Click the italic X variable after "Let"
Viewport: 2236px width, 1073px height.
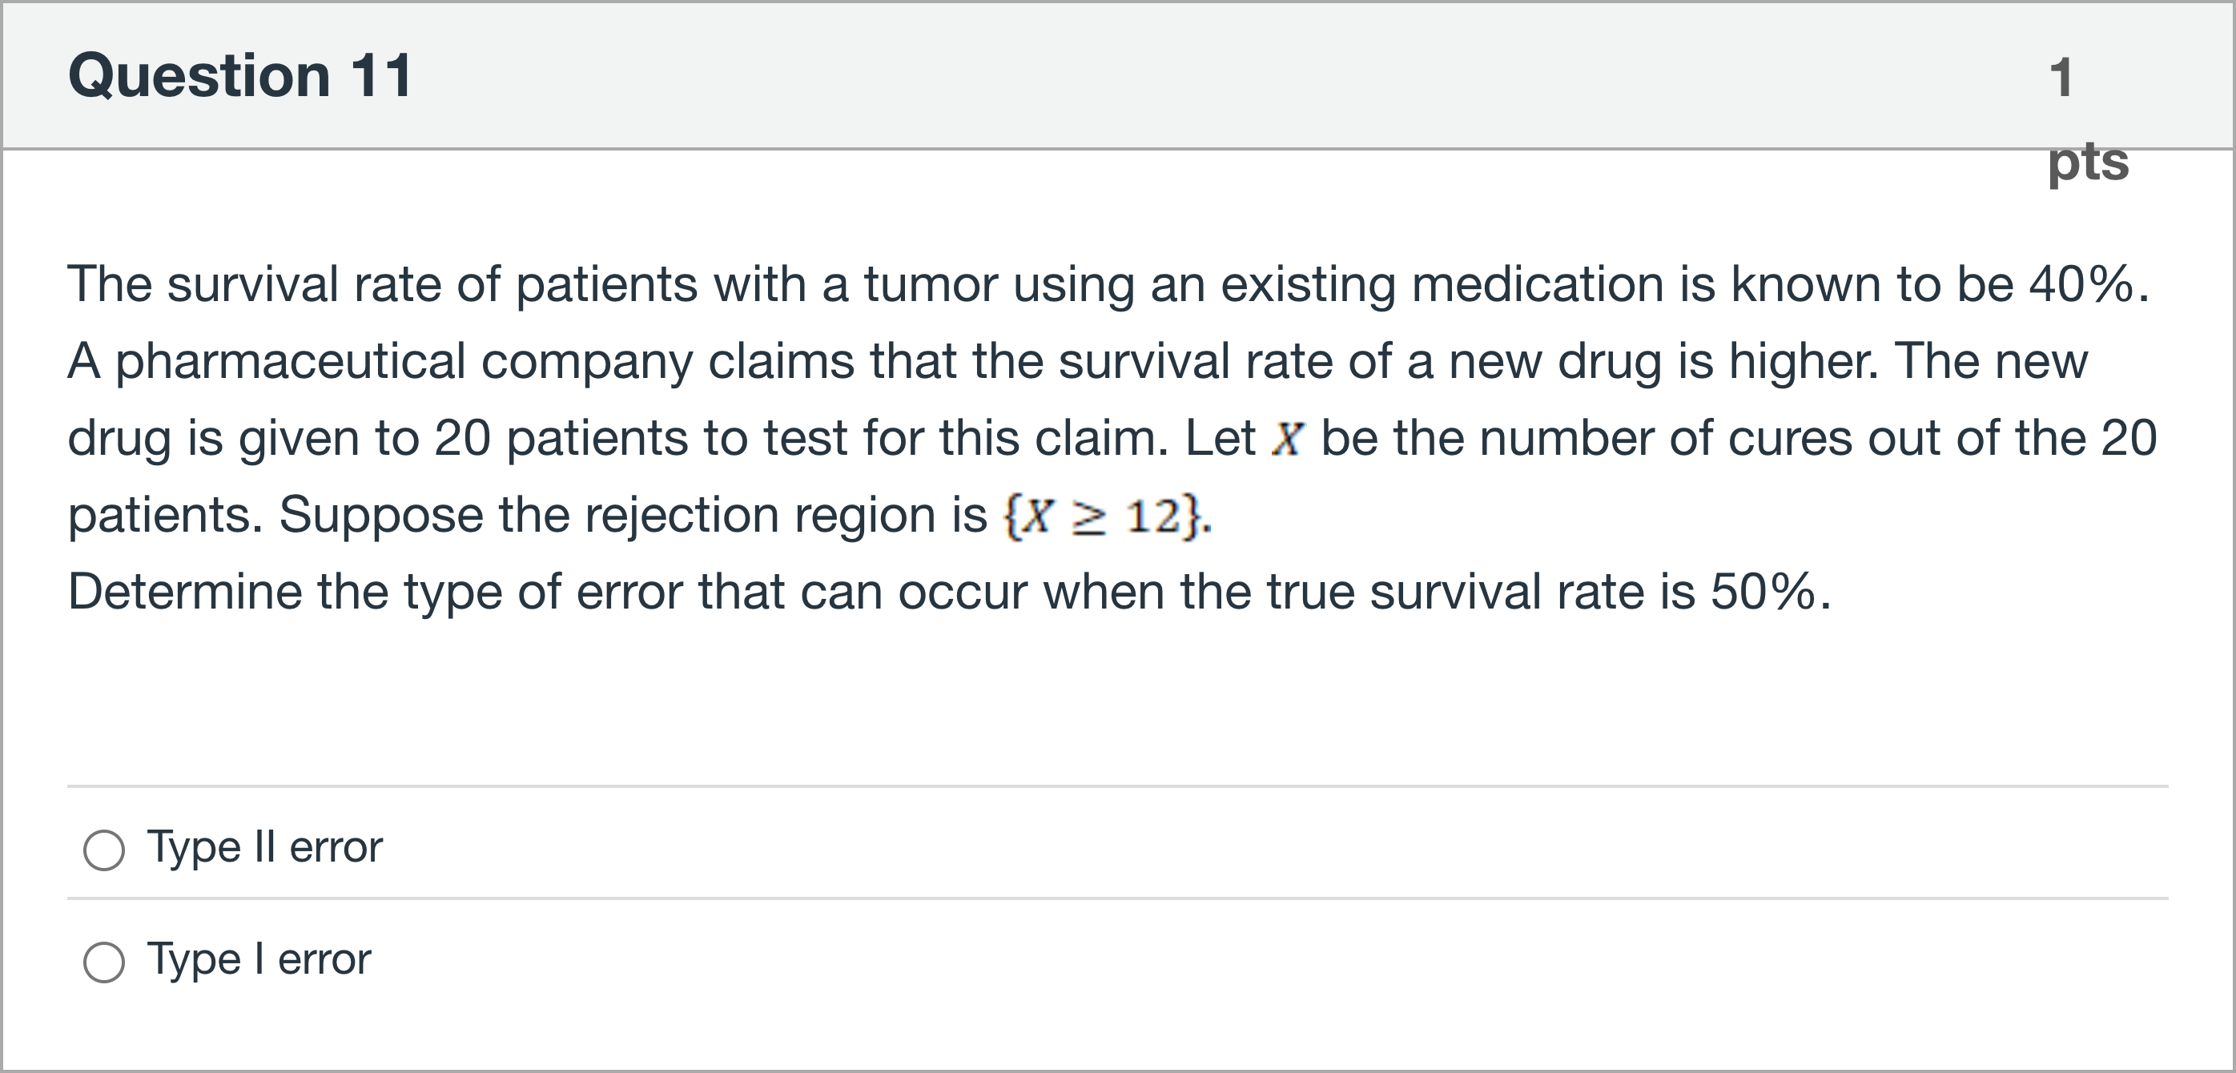click(x=1287, y=438)
